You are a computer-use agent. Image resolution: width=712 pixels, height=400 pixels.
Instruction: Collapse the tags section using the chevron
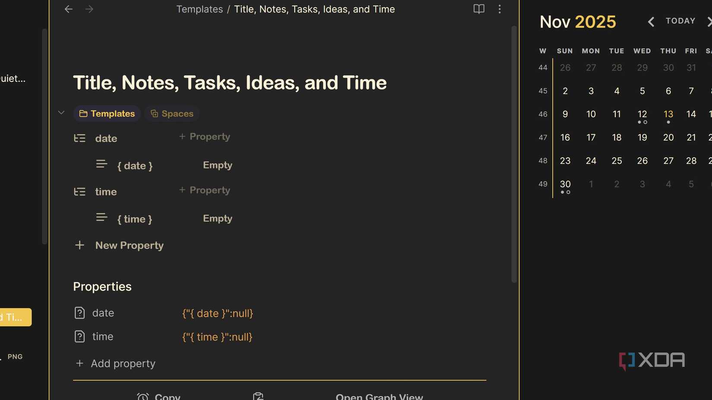point(61,112)
